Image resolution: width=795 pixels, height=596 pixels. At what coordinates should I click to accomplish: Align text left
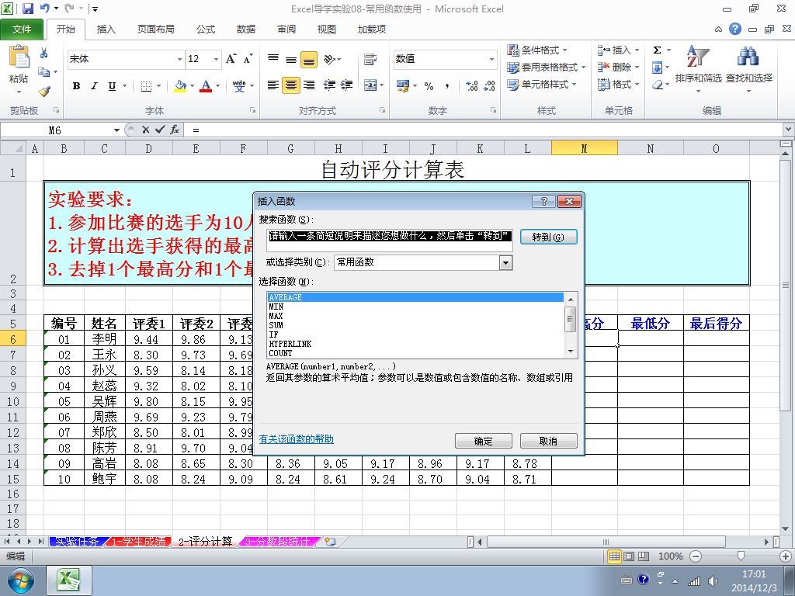273,85
